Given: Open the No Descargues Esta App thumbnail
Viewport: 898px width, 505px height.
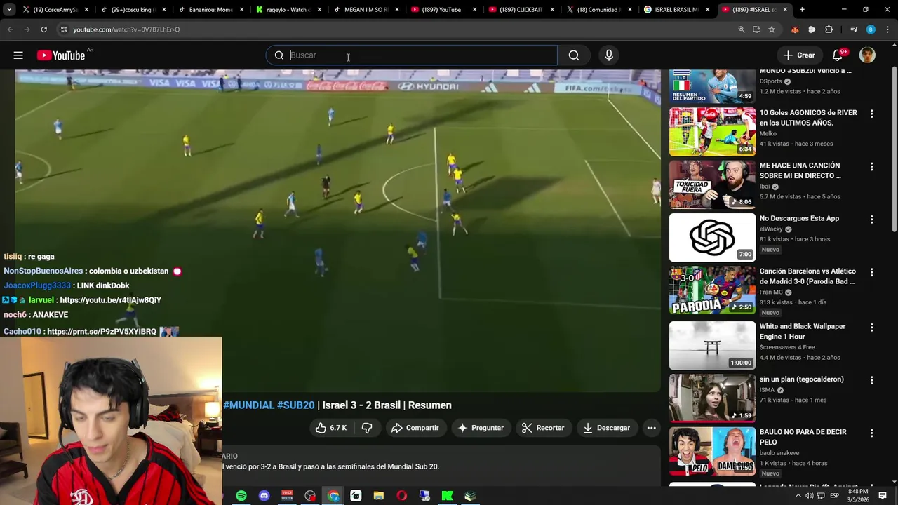Looking at the screenshot, I should pyautogui.click(x=712, y=237).
